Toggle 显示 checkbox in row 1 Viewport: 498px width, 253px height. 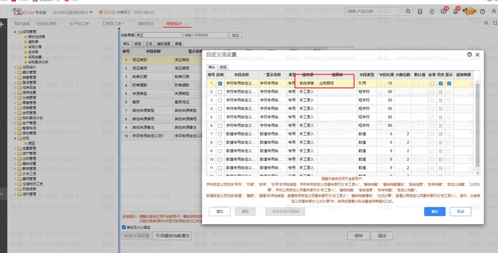coord(449,83)
